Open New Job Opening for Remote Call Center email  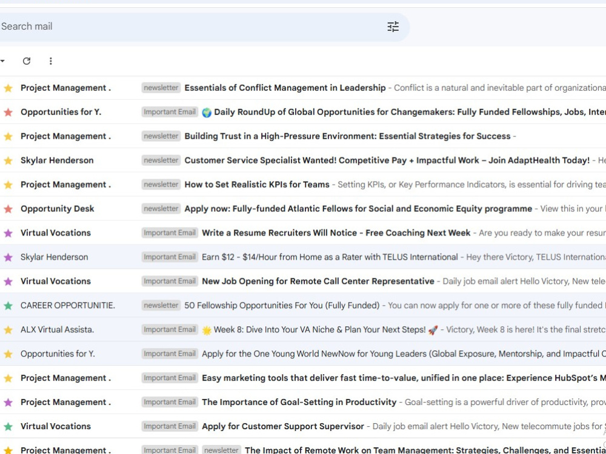(x=318, y=281)
